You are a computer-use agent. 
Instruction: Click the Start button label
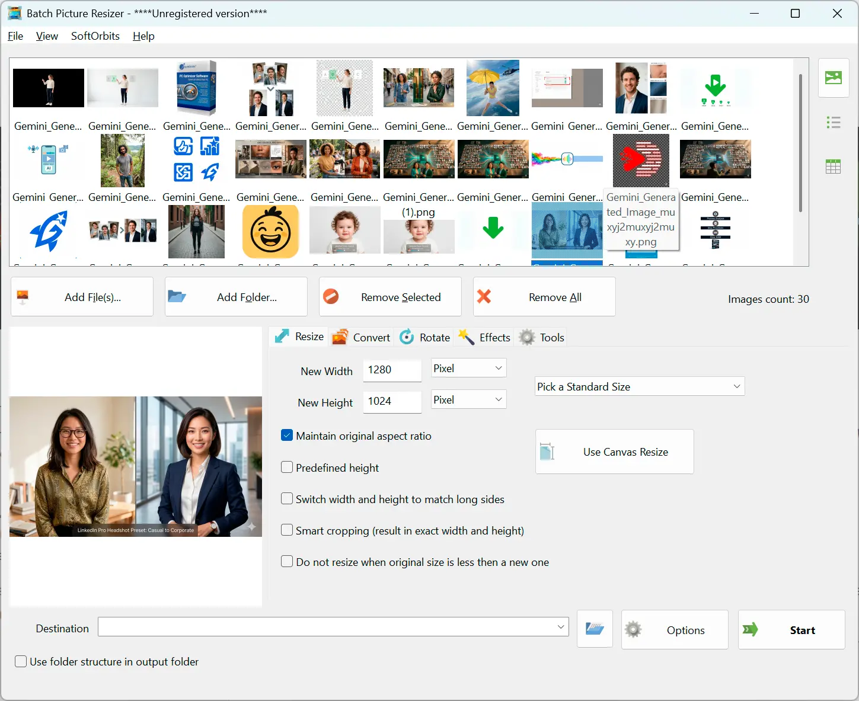(x=802, y=630)
